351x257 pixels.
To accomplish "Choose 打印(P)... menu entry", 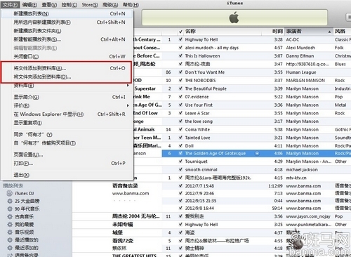I will [x=67, y=163].
